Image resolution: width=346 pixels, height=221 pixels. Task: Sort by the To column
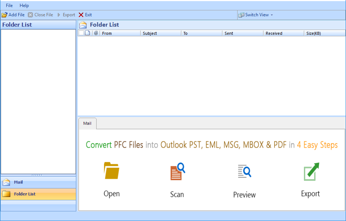pos(201,33)
